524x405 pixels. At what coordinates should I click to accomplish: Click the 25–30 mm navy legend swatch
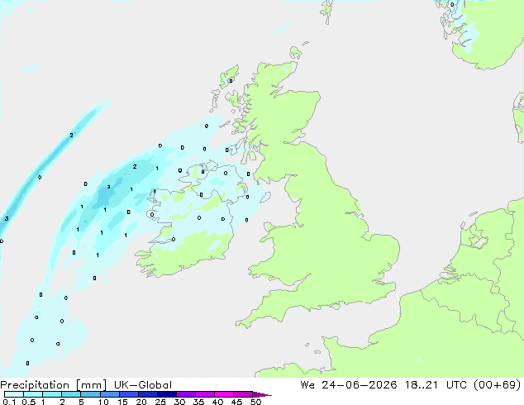(x=167, y=394)
